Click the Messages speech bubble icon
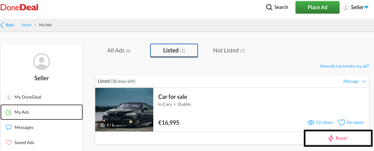The height and width of the screenshot is (151, 374). point(9,127)
